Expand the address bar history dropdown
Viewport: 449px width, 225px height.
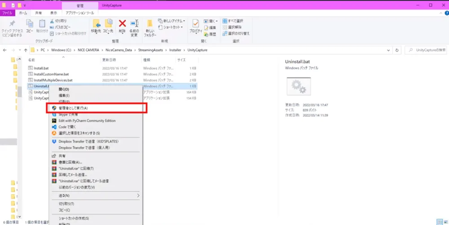click(388, 50)
